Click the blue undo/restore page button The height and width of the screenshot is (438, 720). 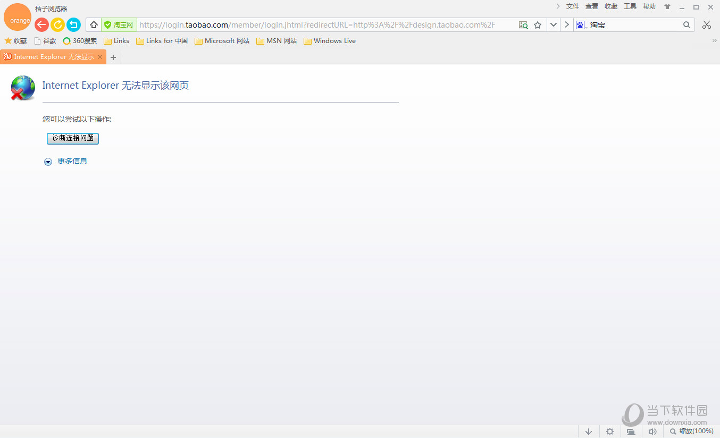click(x=73, y=24)
